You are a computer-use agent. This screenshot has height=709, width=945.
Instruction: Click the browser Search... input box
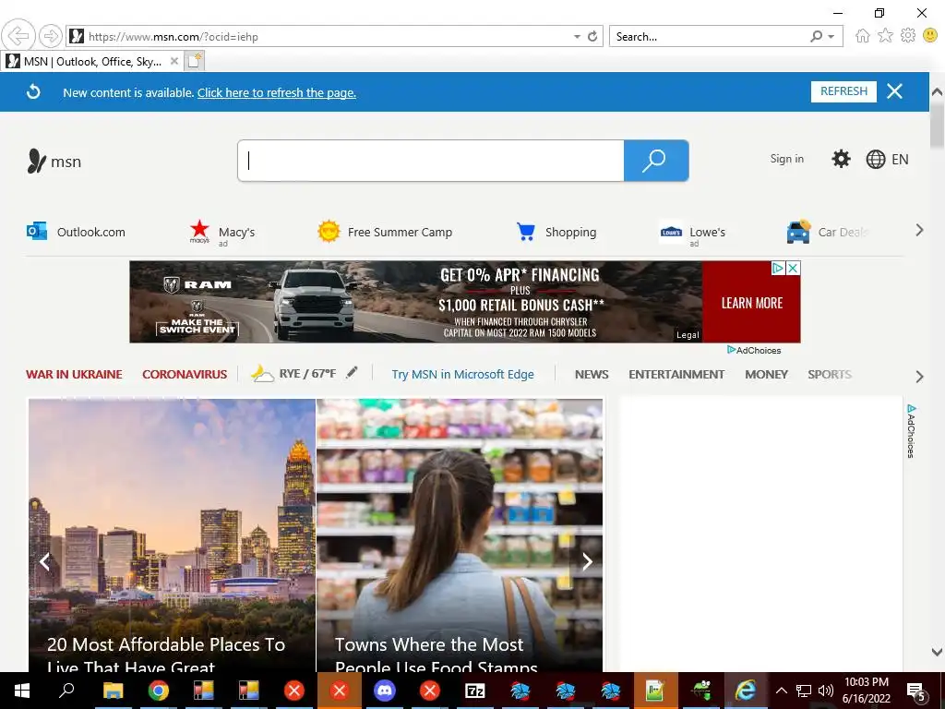pyautogui.click(x=708, y=37)
